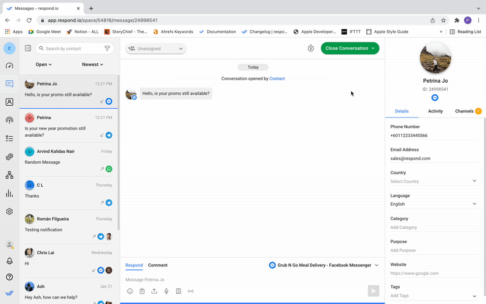Open the Unassigned assignee dropdown

pos(156,49)
